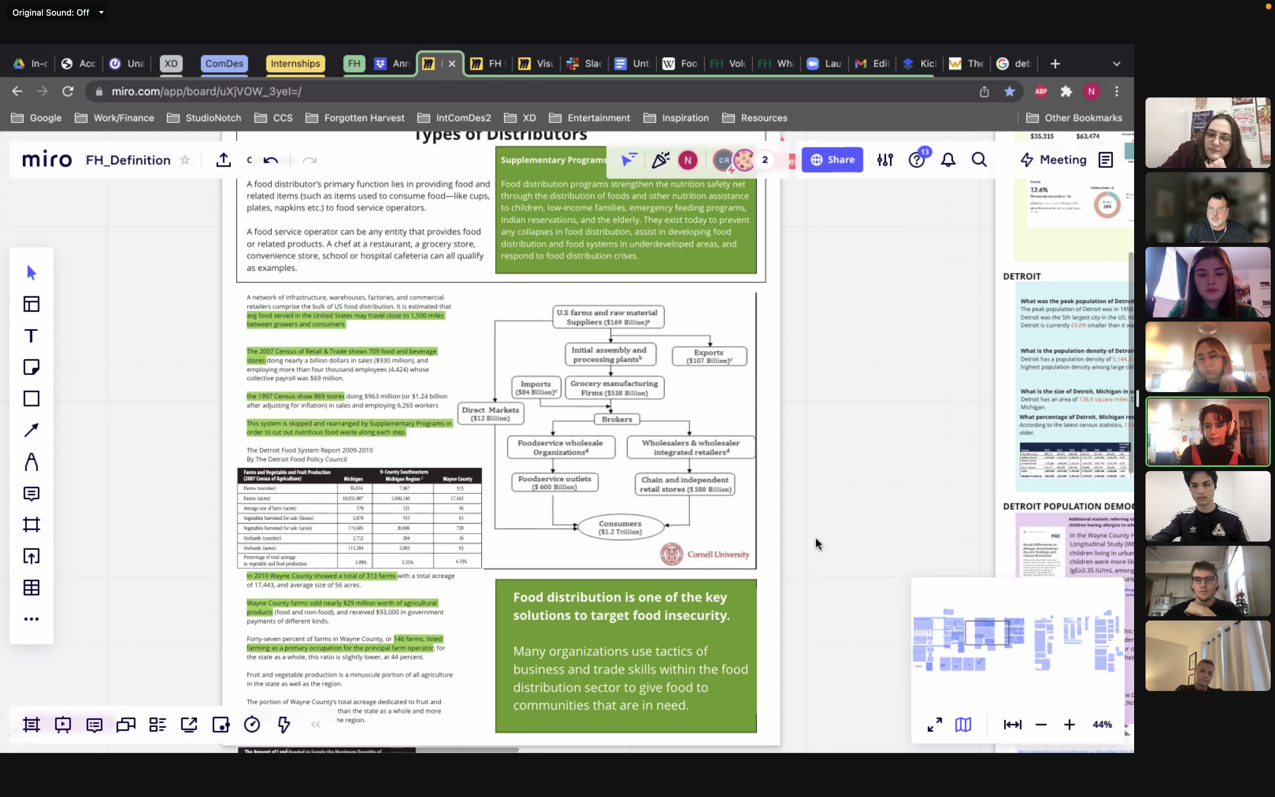
Task: Start the timer from the bottom toolbar
Action: [x=252, y=724]
